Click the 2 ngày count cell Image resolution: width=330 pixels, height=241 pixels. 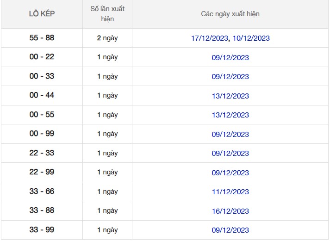click(x=107, y=38)
